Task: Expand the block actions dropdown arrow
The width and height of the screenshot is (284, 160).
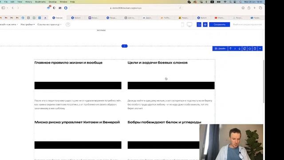Action: 260,48
